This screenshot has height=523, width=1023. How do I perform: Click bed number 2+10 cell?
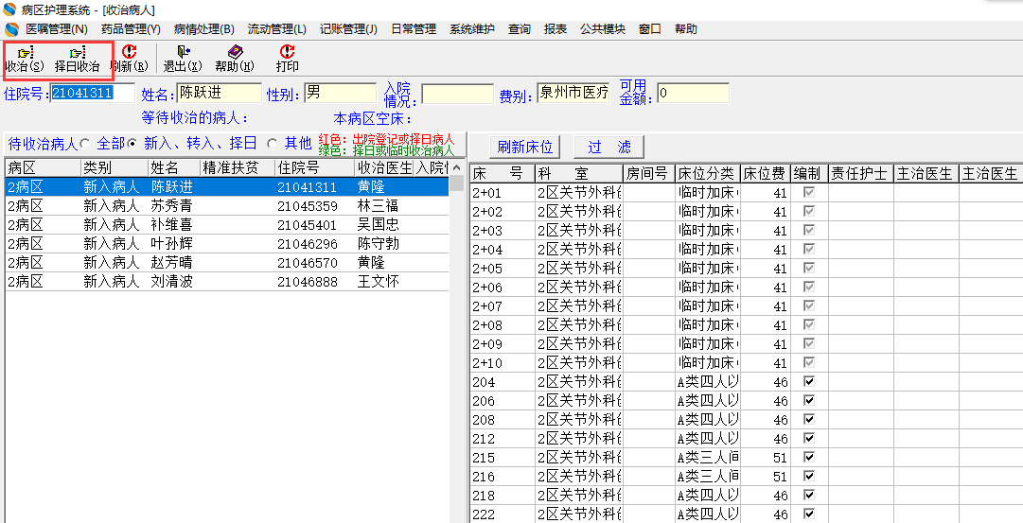(x=502, y=362)
